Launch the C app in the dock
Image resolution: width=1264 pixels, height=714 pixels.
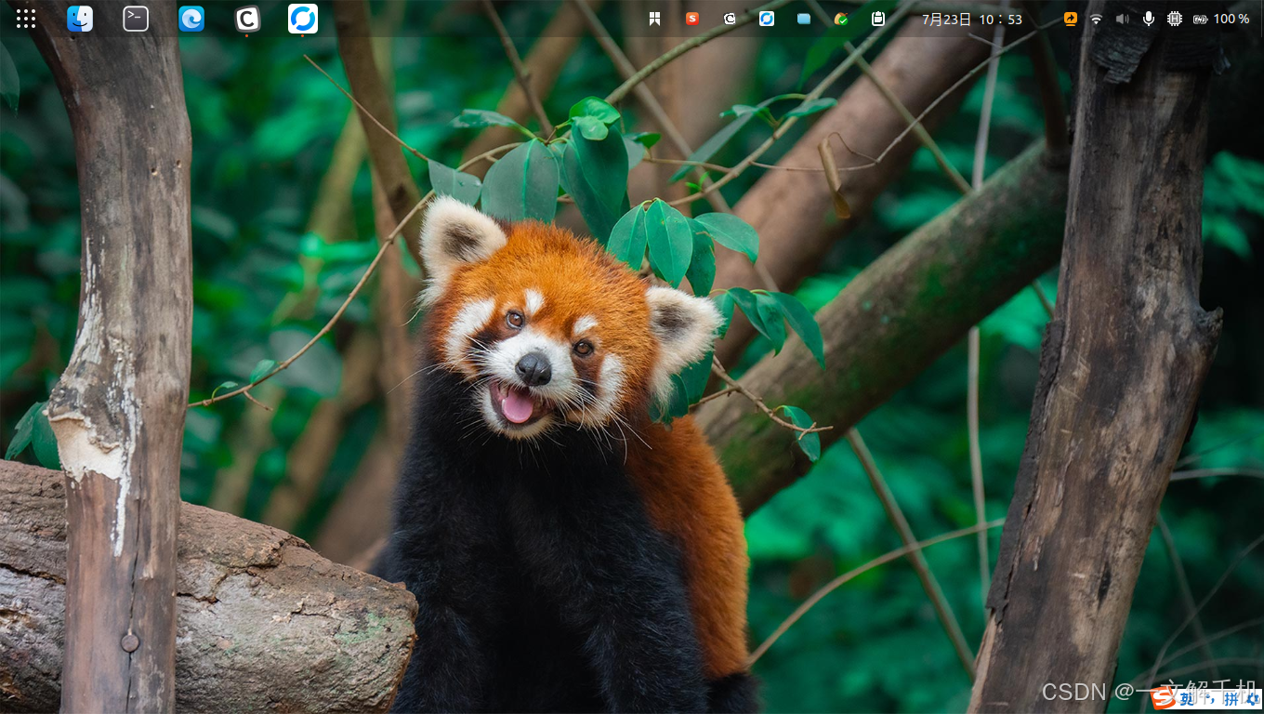[x=247, y=18]
